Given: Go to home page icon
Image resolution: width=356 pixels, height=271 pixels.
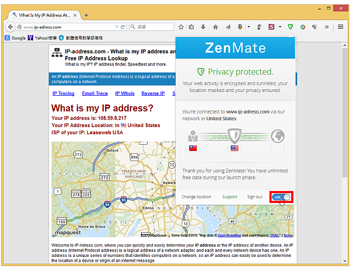Looking at the screenshot, I should point(216,27).
